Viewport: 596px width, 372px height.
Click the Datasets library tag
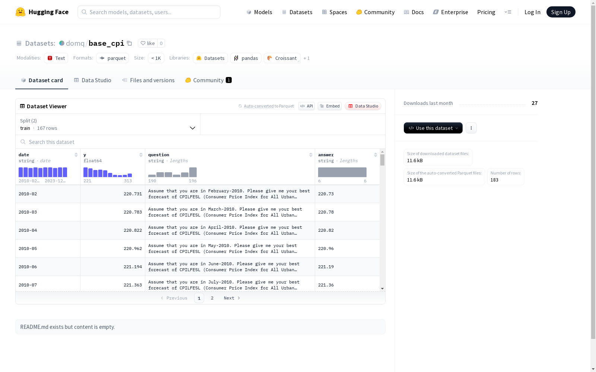pyautogui.click(x=210, y=58)
